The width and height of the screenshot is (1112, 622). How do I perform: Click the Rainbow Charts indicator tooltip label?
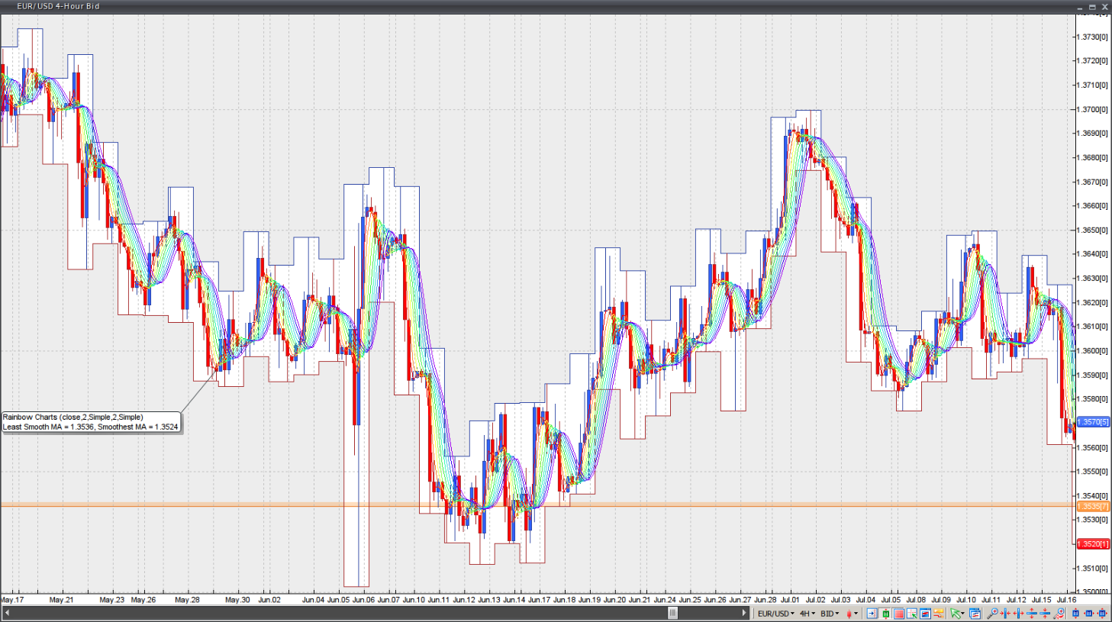90,421
